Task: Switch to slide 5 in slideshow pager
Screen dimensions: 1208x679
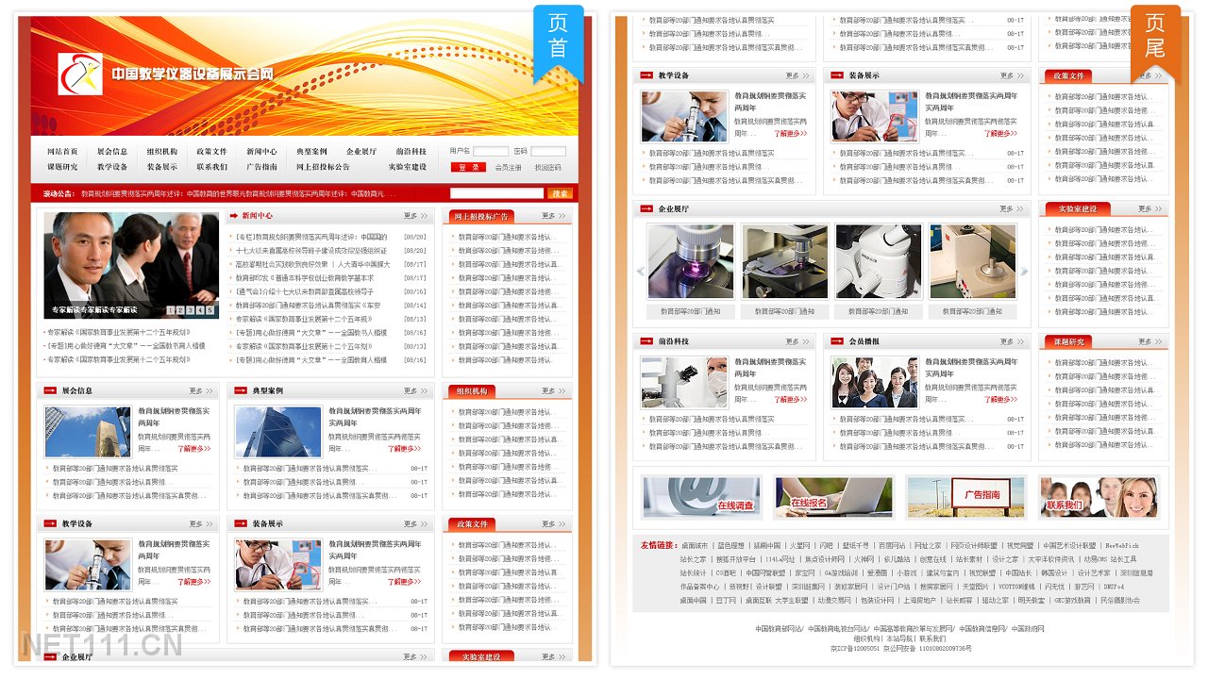Action: click(210, 310)
